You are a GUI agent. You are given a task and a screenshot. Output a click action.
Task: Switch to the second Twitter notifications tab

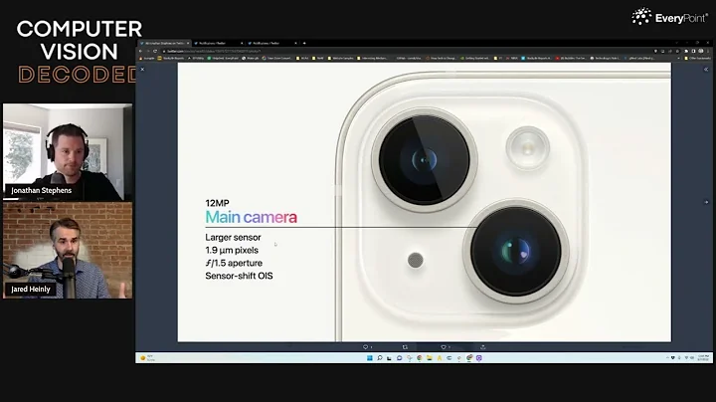point(218,43)
